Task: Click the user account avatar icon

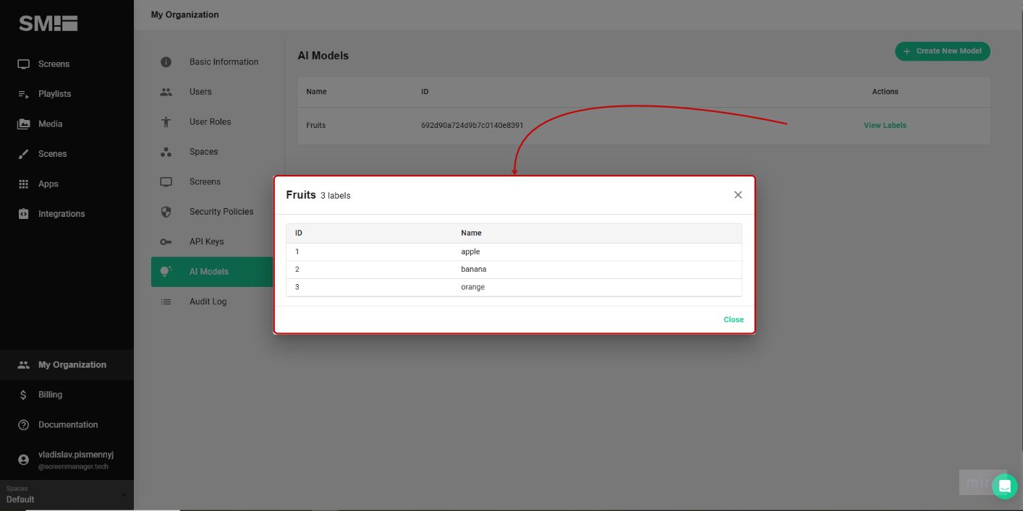Action: coord(24,460)
